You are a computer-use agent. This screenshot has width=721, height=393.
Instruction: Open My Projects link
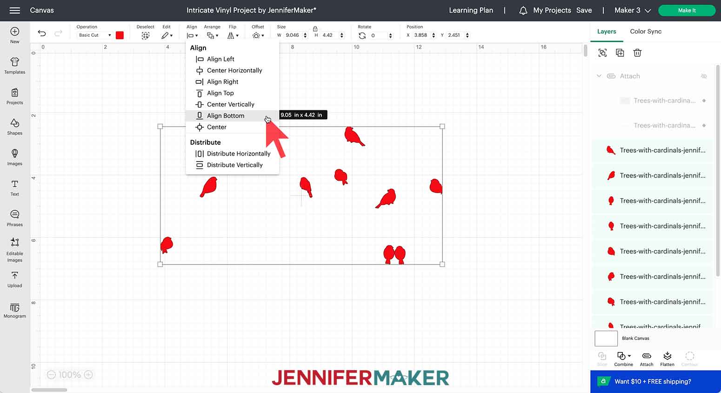coord(552,10)
